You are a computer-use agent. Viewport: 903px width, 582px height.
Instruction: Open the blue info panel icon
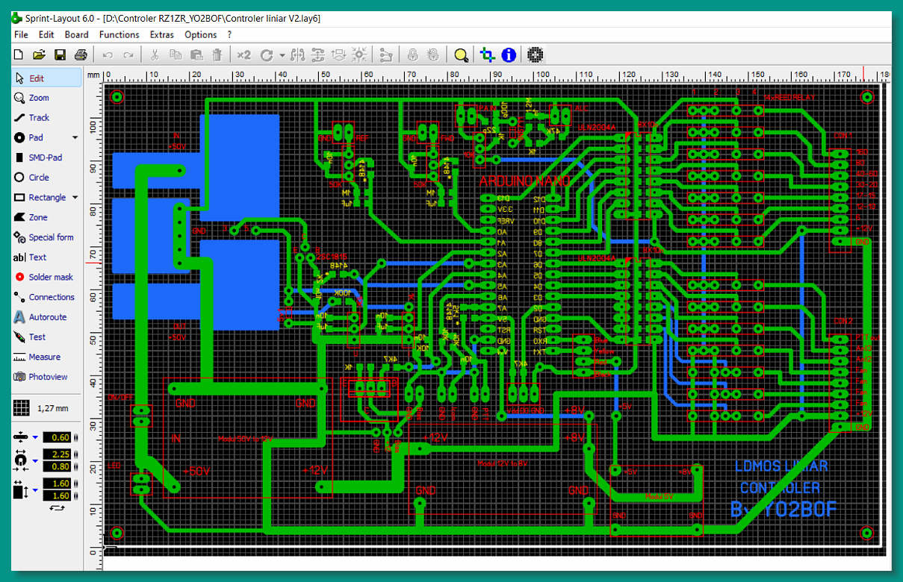(509, 54)
